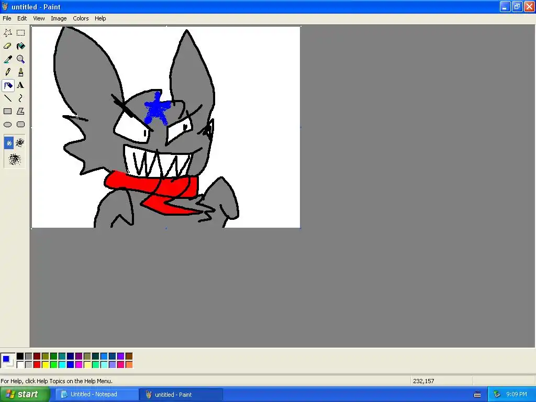
Task: Choose the medium airbrush spray size
Action: click(20, 143)
